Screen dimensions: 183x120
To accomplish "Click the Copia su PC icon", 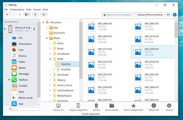I will tap(58, 106).
